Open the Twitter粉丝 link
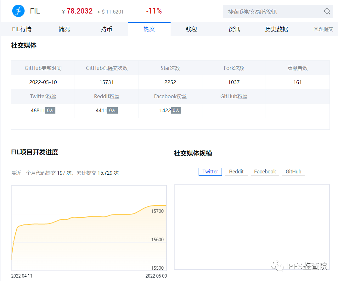Viewport: 338px width, 281px height. (x=43, y=96)
